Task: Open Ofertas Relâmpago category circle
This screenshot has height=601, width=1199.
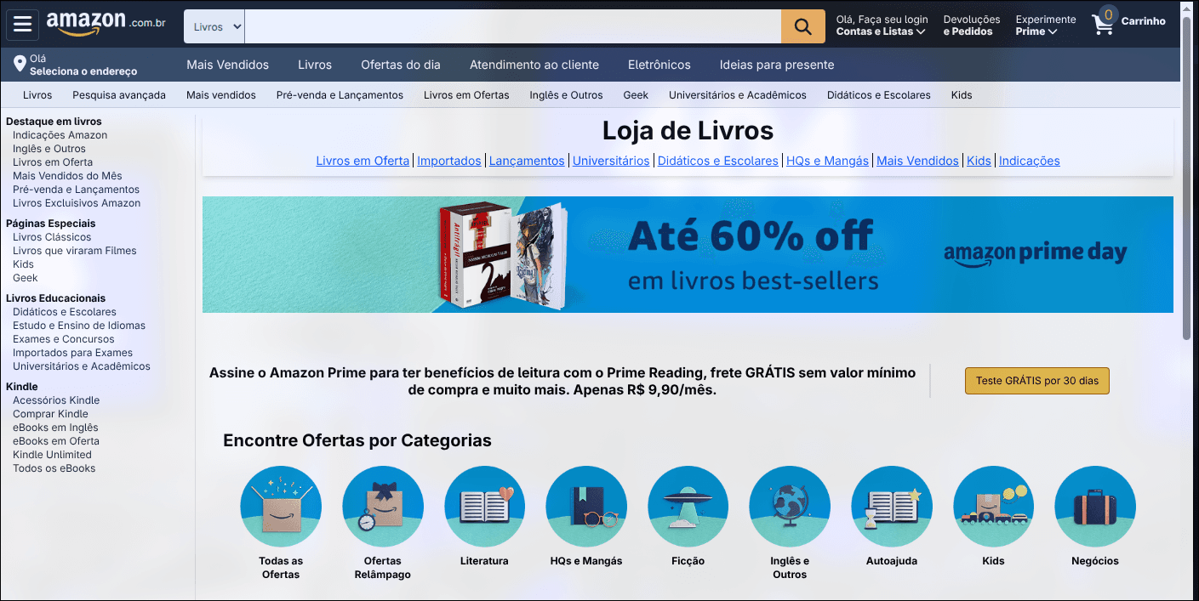Action: tap(382, 507)
